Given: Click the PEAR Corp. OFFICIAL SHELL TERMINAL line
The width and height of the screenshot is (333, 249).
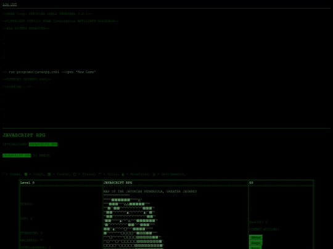Looking at the screenshot, I should coord(47,14).
